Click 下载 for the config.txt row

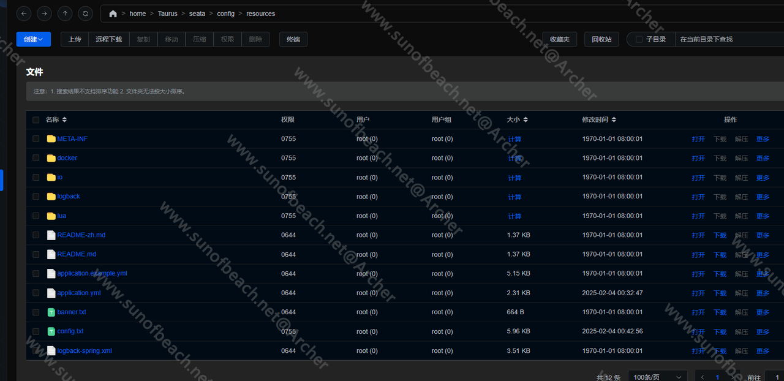[720, 331]
